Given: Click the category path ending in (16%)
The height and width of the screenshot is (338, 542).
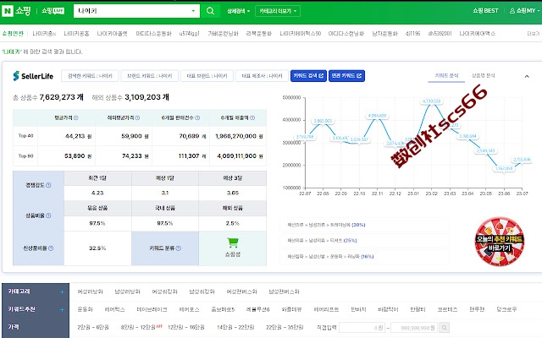Looking at the screenshot, I should 330,257.
